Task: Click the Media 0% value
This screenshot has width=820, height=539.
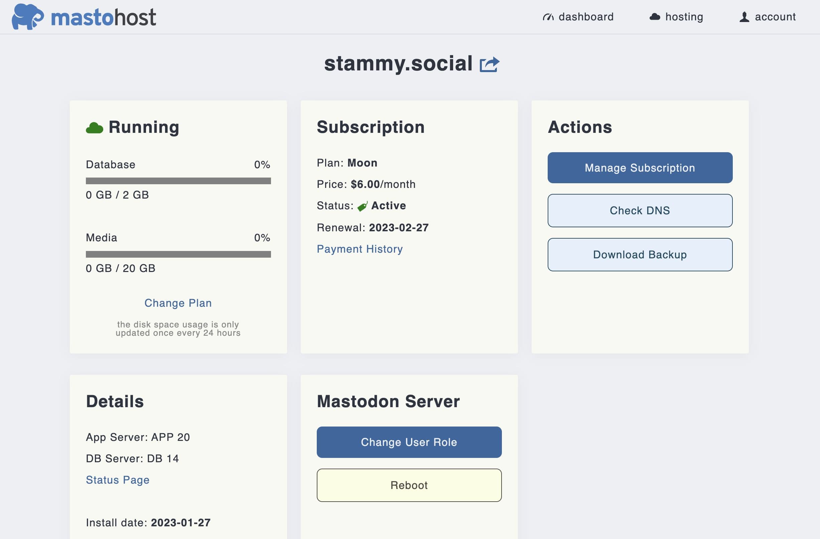Action: click(262, 238)
